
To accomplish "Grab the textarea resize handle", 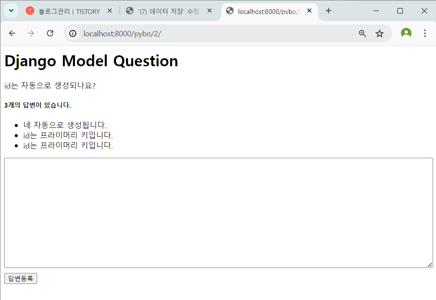I will tap(430, 265).
